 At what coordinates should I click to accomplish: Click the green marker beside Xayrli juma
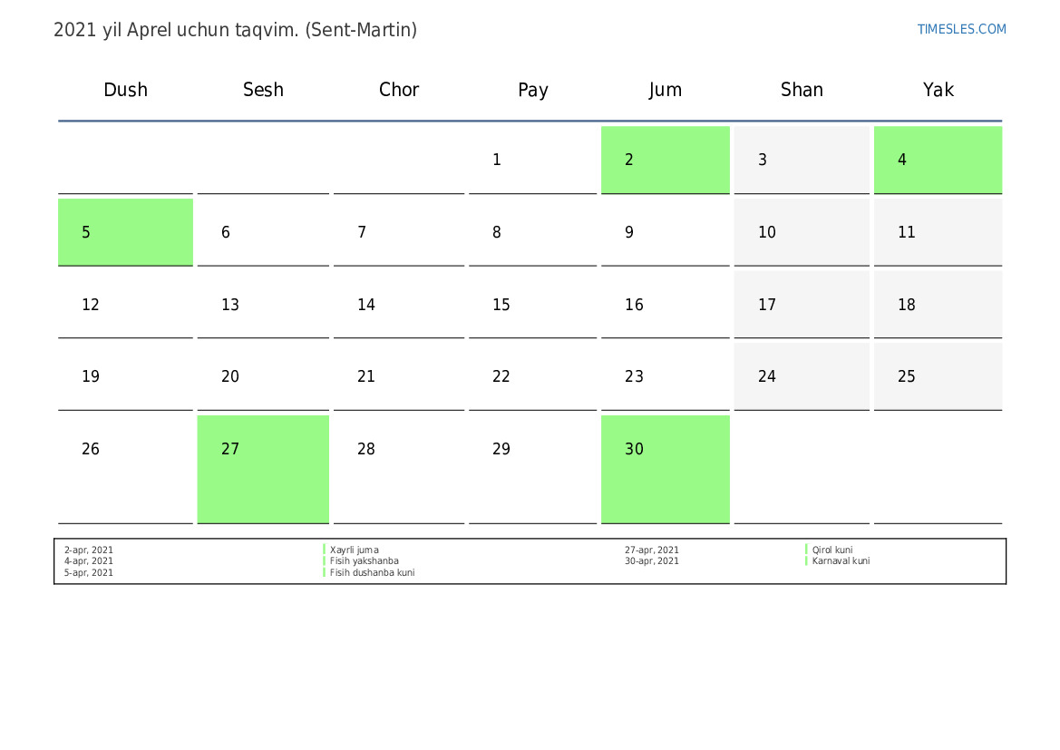[324, 550]
